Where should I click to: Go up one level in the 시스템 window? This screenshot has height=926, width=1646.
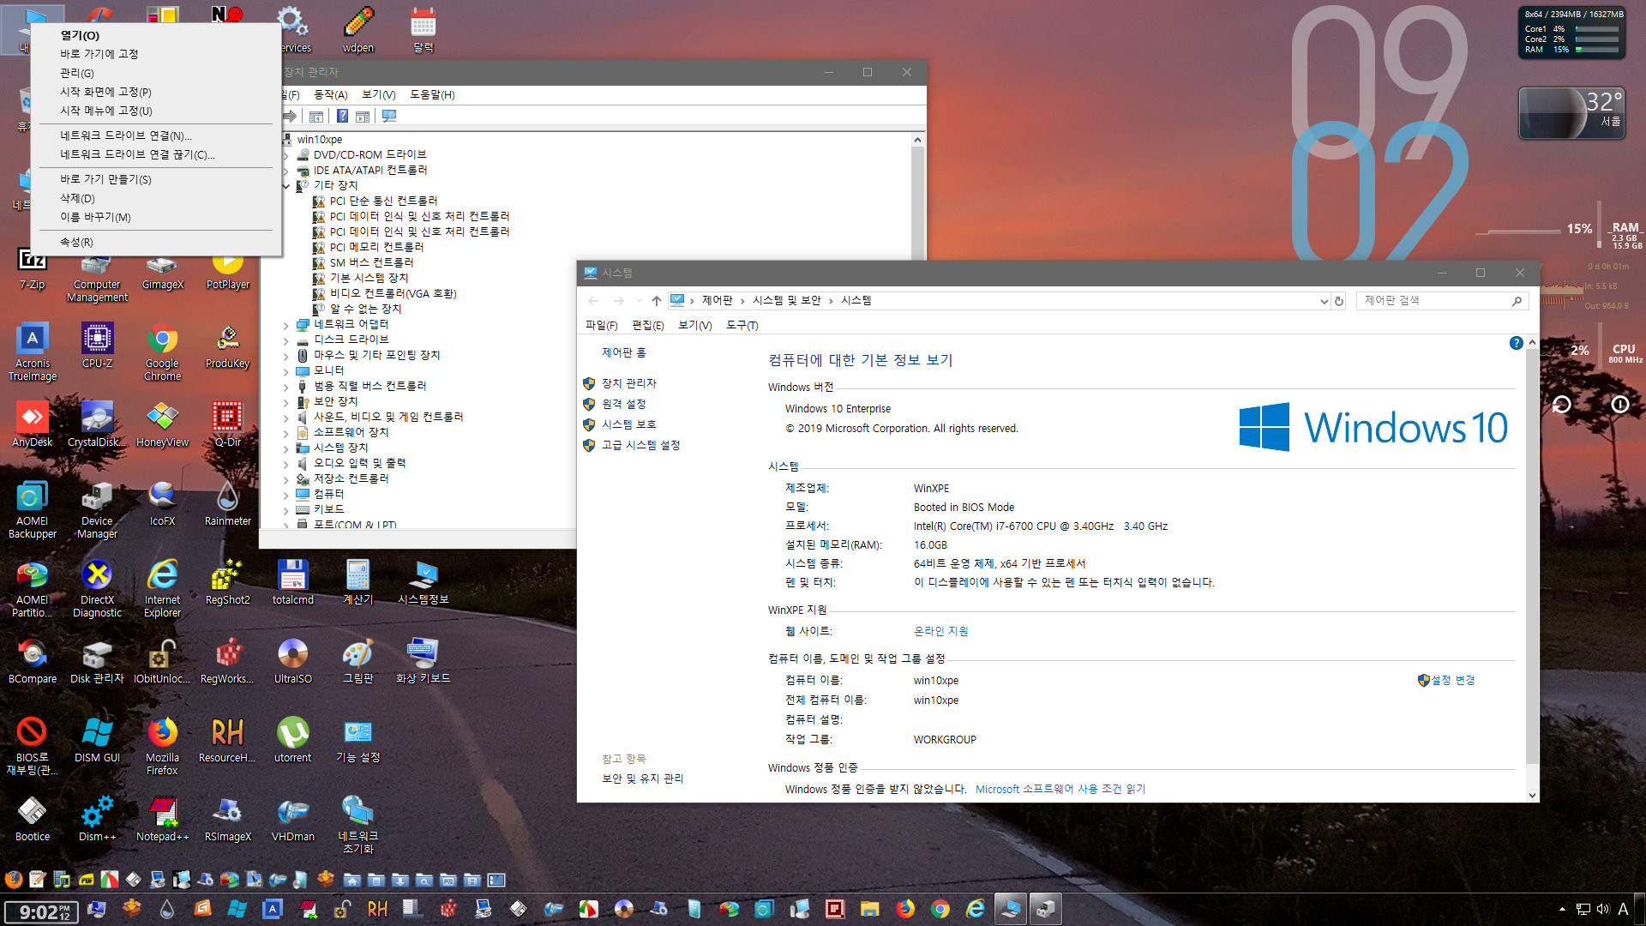coord(656,301)
